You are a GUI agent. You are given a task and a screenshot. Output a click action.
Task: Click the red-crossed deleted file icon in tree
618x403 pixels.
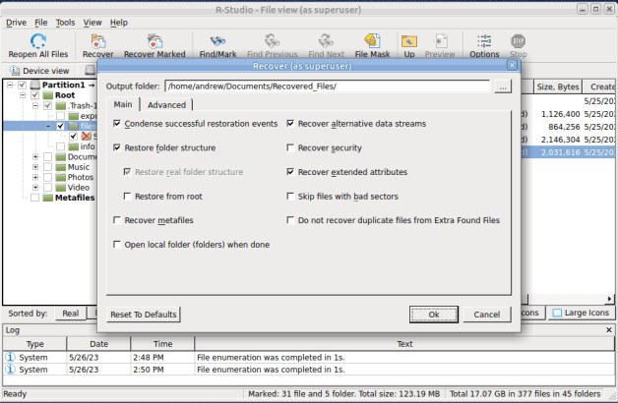pyautogui.click(x=86, y=137)
